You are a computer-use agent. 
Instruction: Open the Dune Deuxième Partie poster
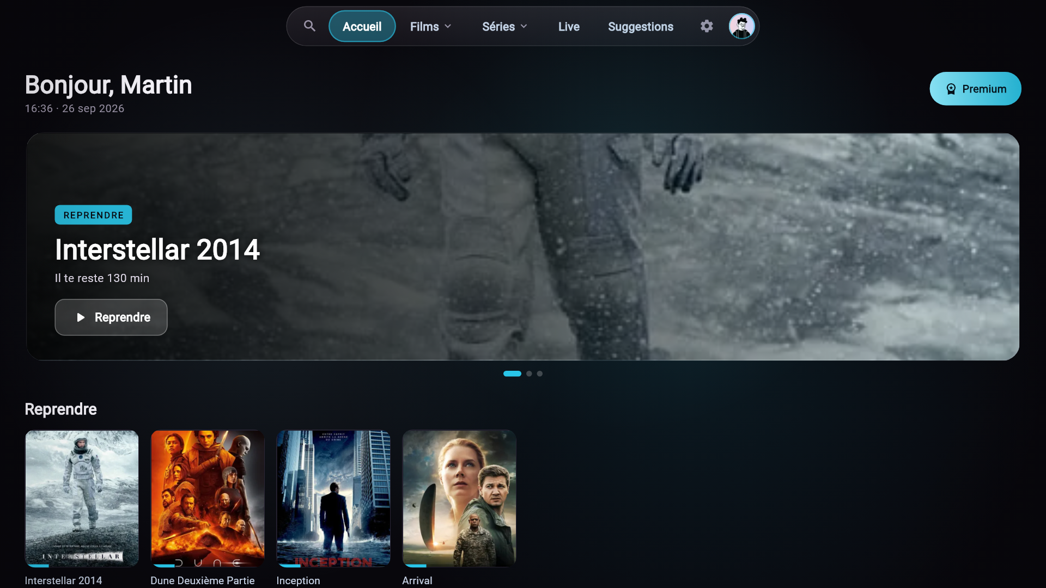tap(208, 499)
